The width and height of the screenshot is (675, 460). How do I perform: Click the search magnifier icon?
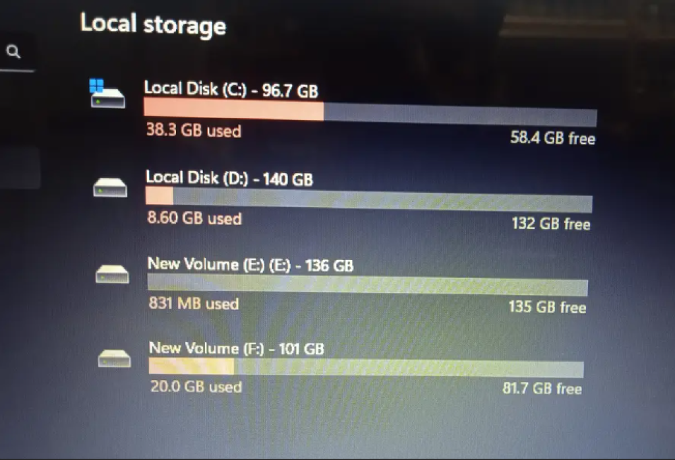pyautogui.click(x=14, y=53)
